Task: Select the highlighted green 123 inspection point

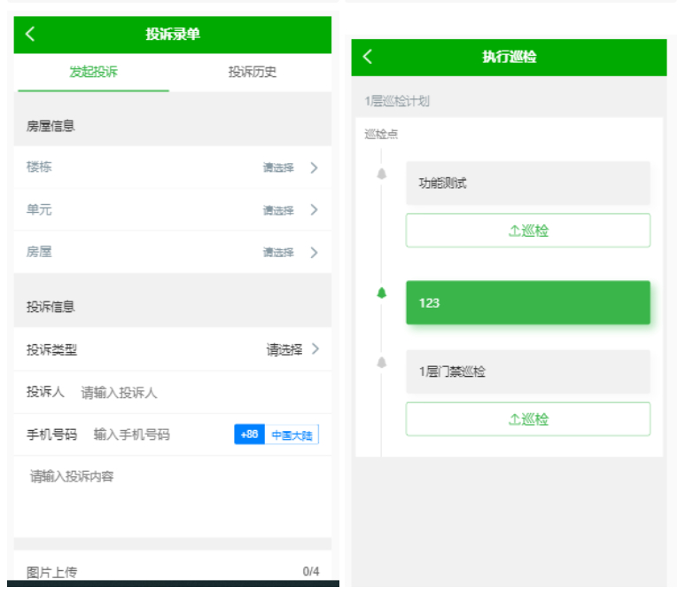Action: coord(527,302)
